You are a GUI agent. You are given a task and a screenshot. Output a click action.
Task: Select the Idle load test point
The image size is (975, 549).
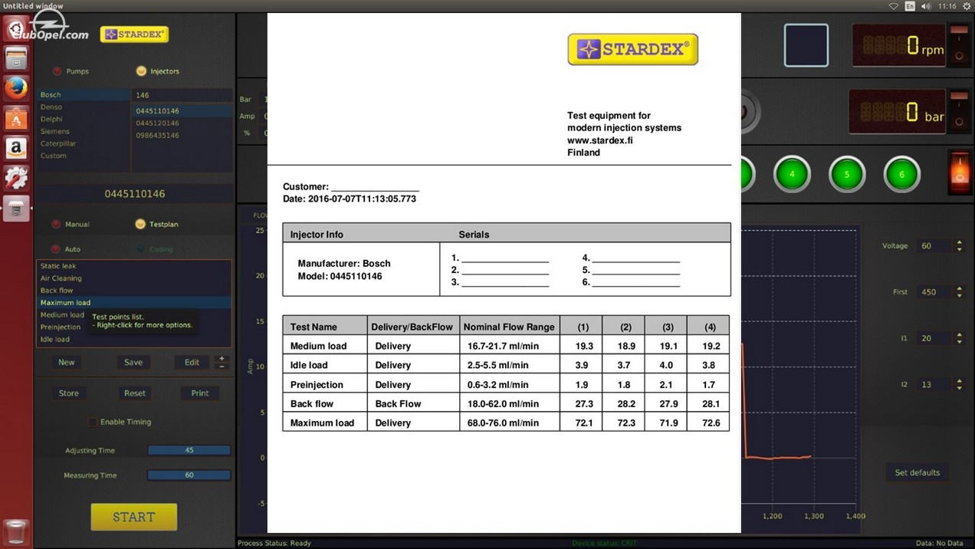134,340
